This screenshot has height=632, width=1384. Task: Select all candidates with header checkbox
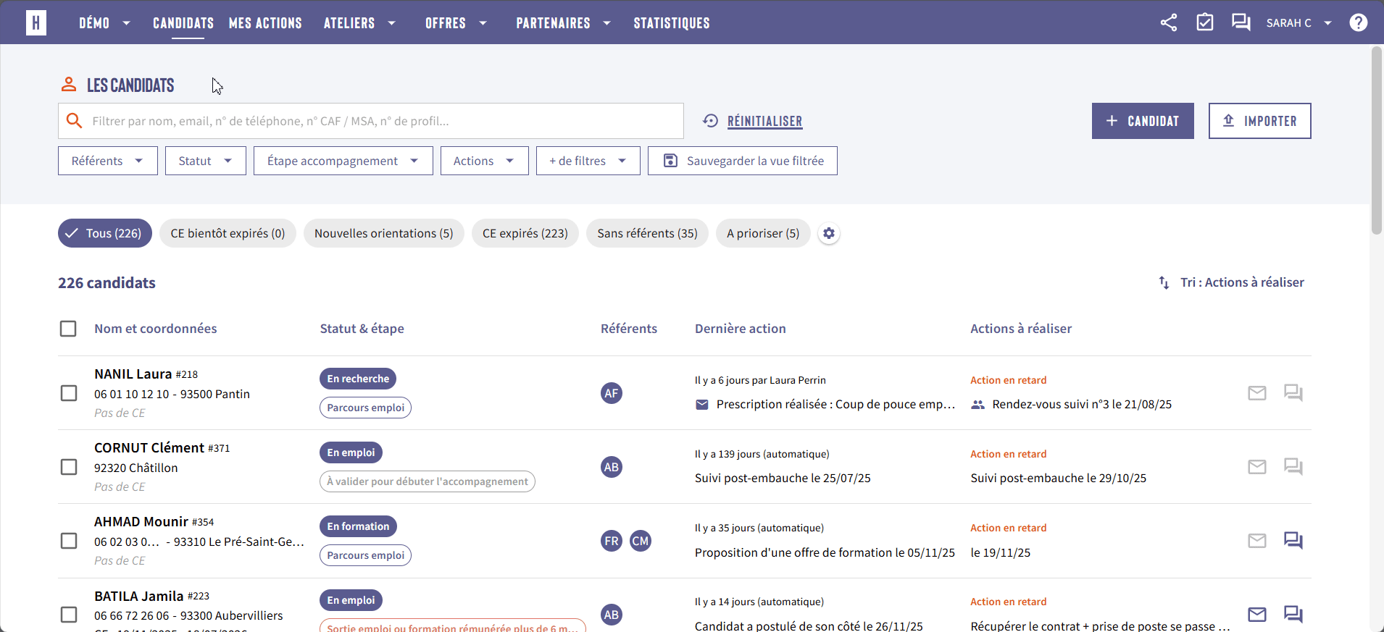(68, 329)
